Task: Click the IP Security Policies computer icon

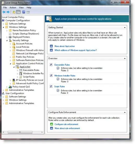Action: click(x=14, y=80)
